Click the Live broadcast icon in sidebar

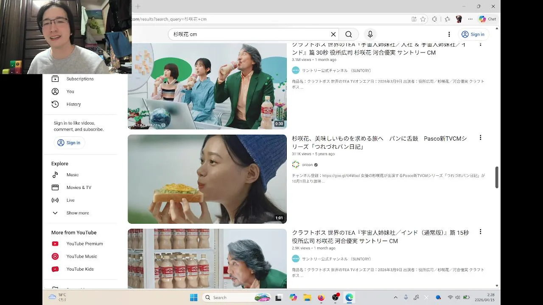[x=55, y=200]
